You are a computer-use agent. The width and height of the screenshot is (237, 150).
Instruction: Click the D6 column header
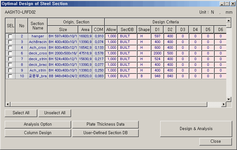(220, 29)
